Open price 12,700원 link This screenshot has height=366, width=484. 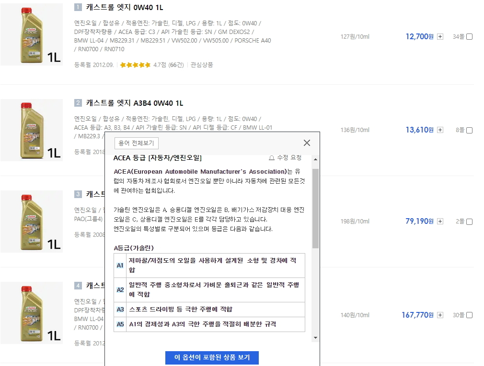pos(419,37)
